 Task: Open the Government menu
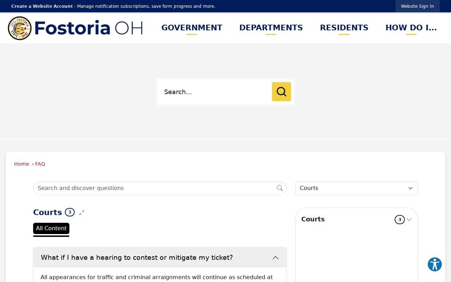click(192, 28)
